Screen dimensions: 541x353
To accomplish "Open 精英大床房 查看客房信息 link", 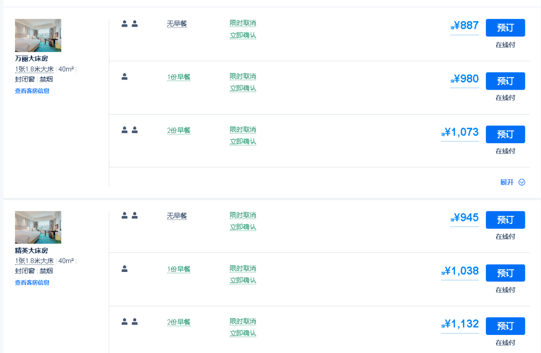I will pos(32,283).
